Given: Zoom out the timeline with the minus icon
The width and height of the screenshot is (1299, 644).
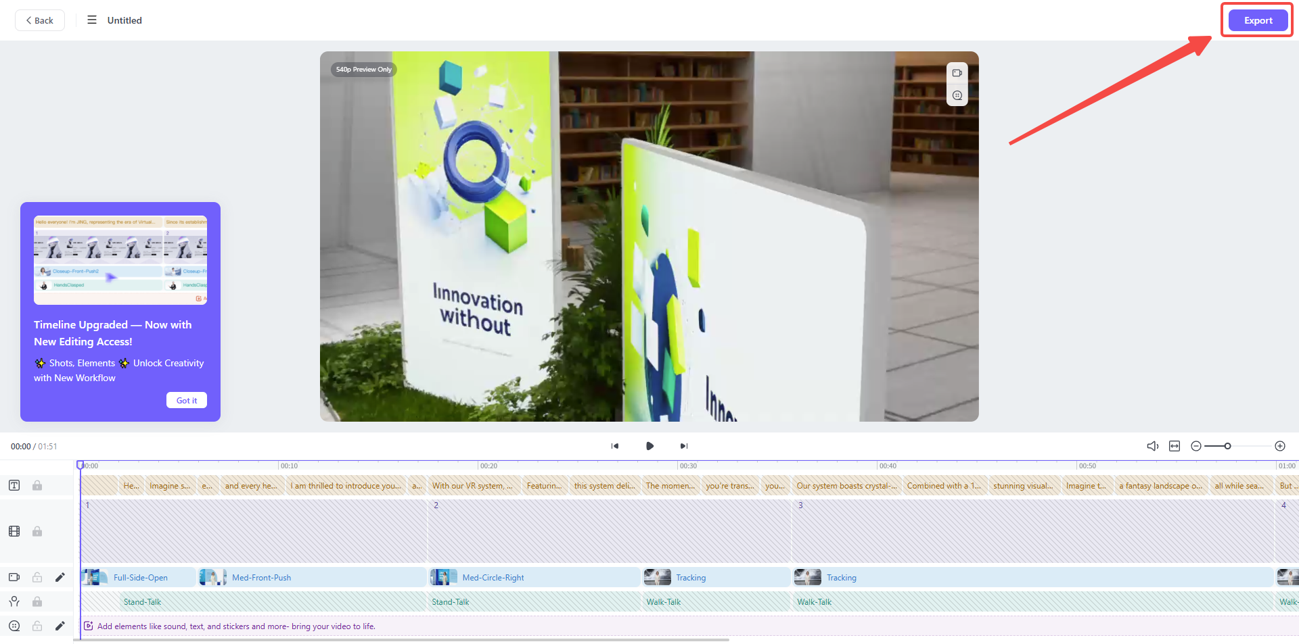Looking at the screenshot, I should pyautogui.click(x=1196, y=446).
